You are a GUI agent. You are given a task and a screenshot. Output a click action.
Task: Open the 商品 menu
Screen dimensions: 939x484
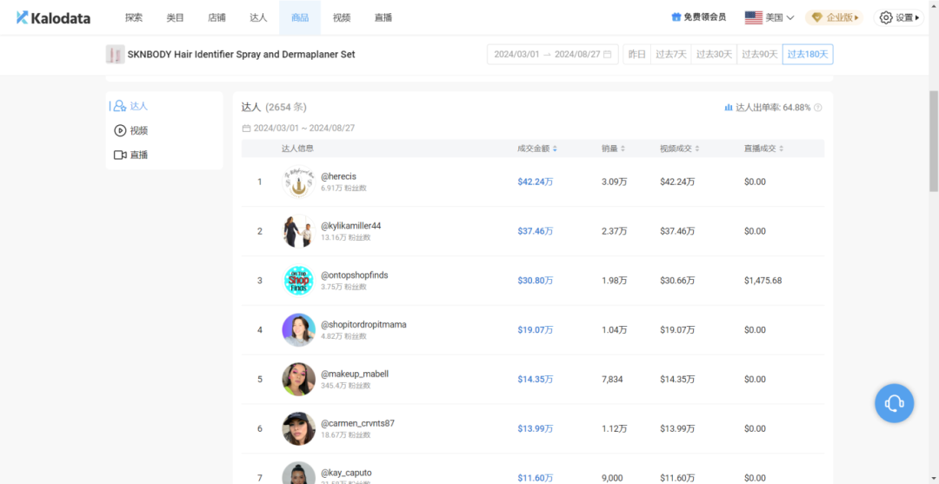point(299,17)
